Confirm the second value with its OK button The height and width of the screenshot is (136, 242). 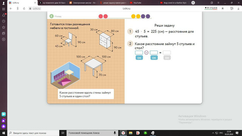[x=154, y=58]
